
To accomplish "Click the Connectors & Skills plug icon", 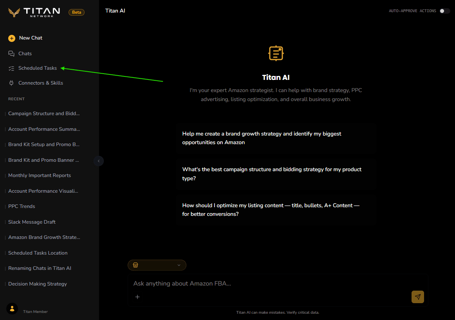I will coord(11,83).
